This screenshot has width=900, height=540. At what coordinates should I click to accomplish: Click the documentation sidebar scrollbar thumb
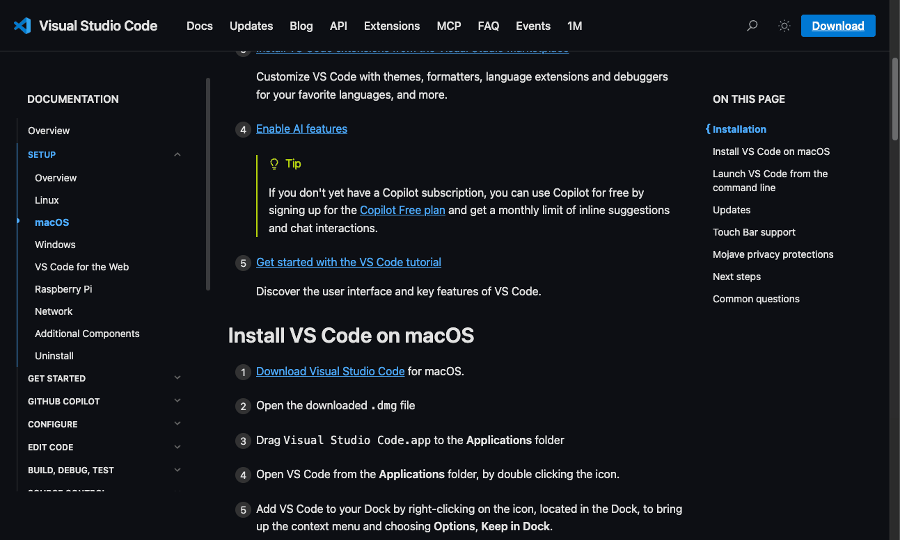208,184
